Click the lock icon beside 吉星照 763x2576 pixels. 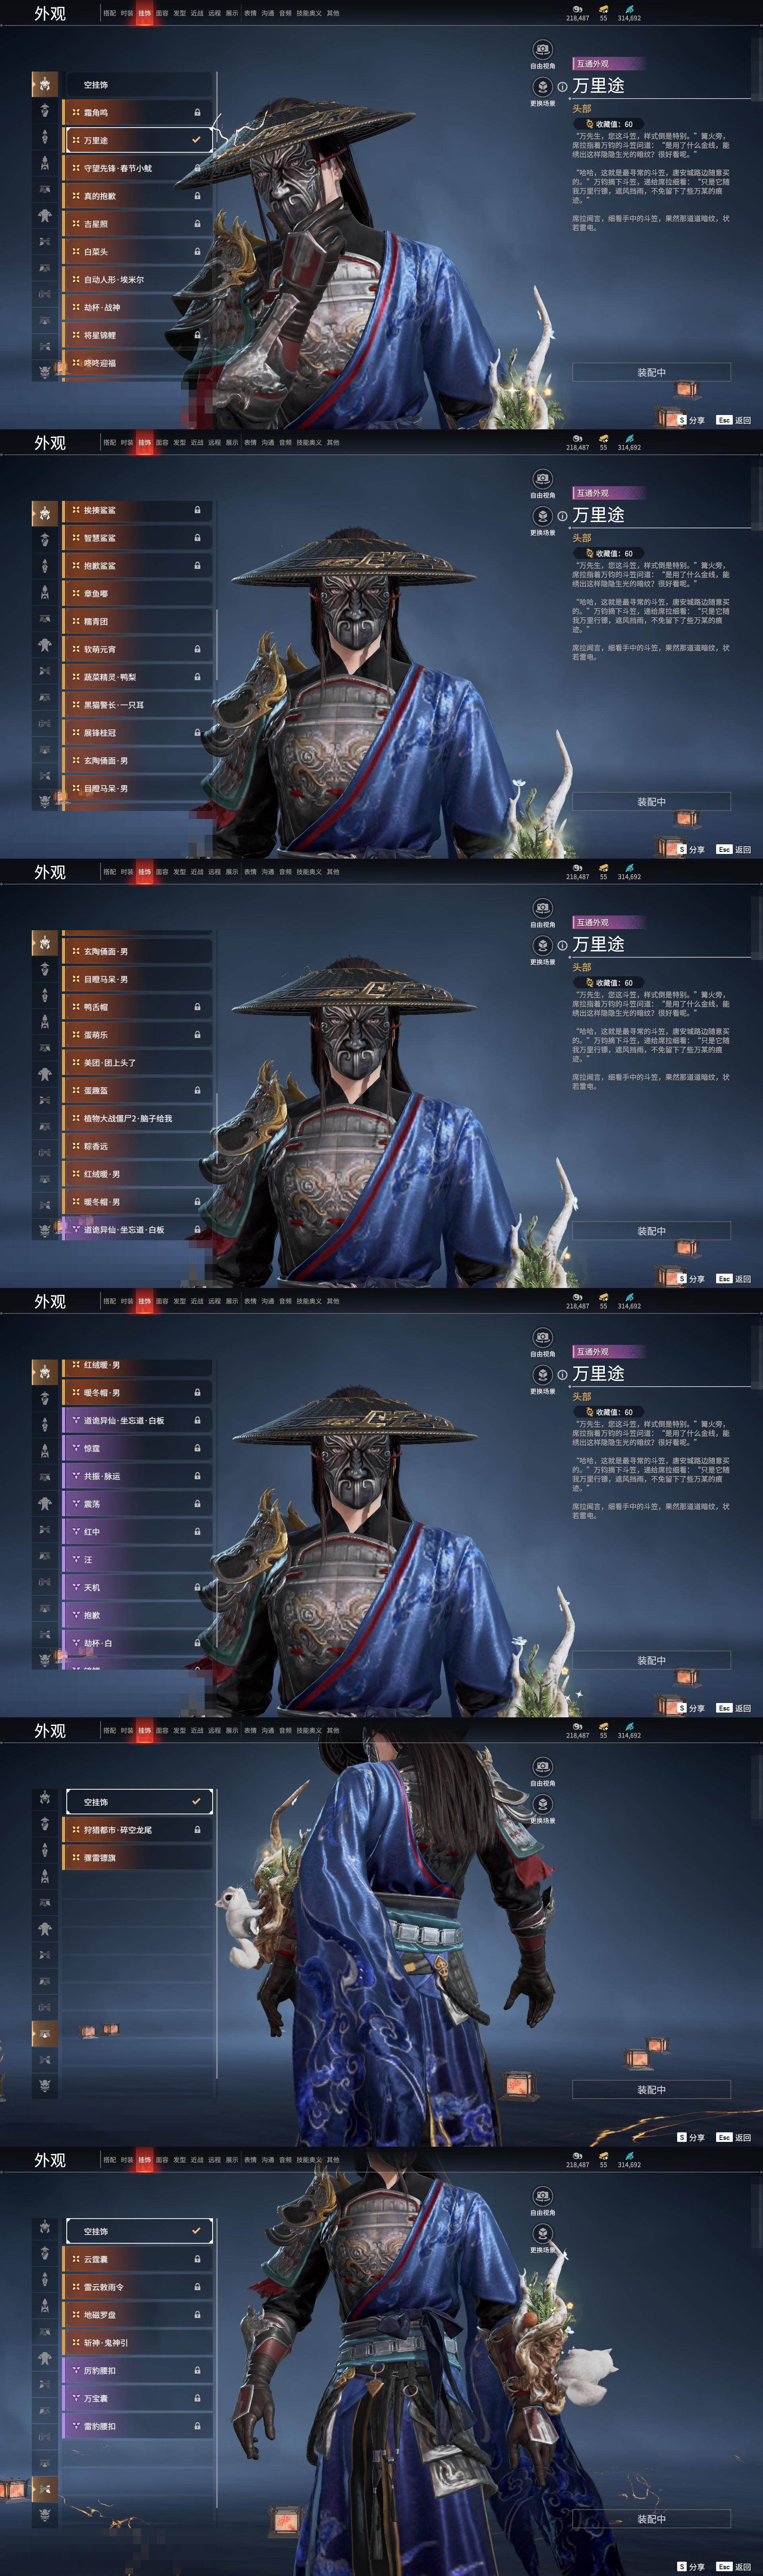pyautogui.click(x=197, y=224)
